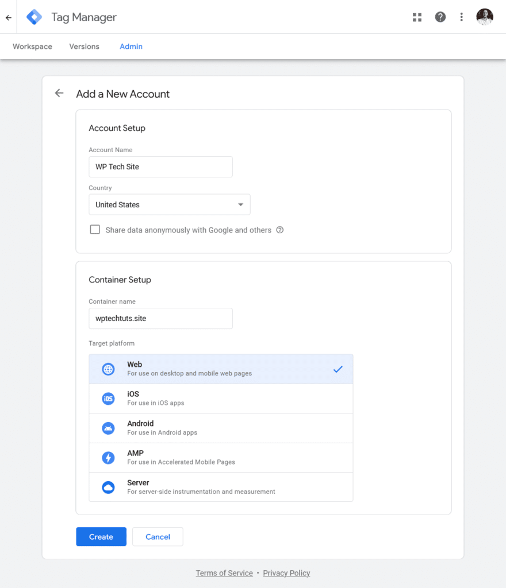Click the user profile avatar
Viewport: 506px width, 588px height.
tap(485, 17)
